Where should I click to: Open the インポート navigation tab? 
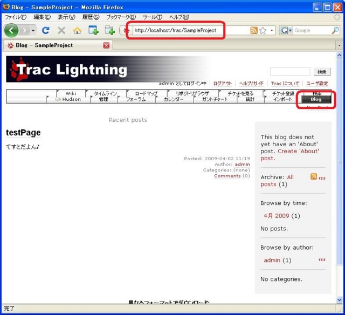283,99
